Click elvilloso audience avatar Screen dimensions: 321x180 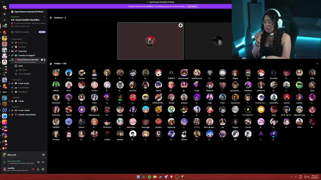point(120,134)
